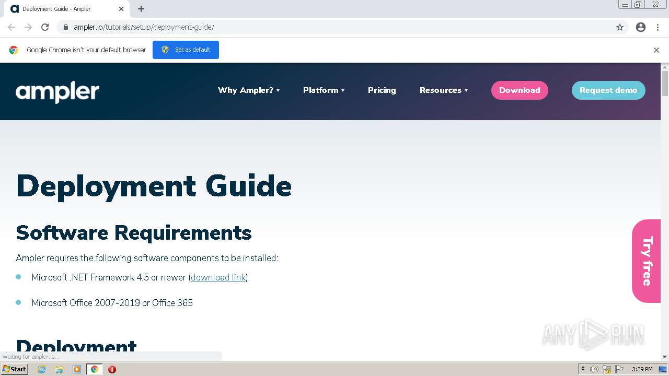The width and height of the screenshot is (669, 376).
Task: Open File Explorer from the taskbar
Action: pyautogui.click(x=59, y=369)
